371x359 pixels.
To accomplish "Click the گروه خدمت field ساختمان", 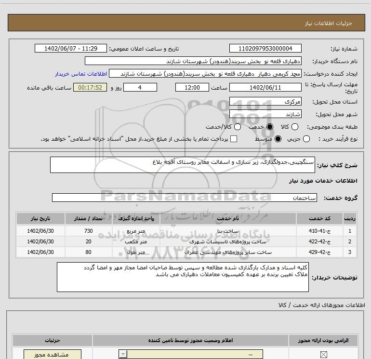I will click(185, 198).
